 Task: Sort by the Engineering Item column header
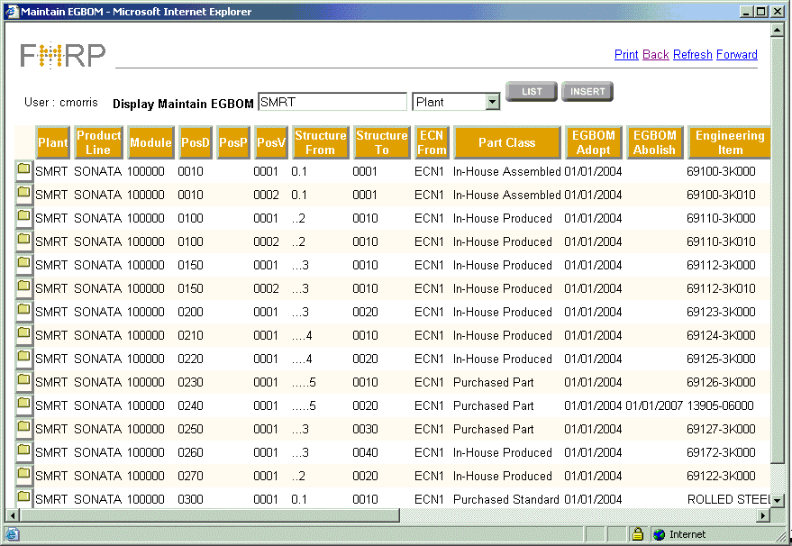tap(730, 142)
